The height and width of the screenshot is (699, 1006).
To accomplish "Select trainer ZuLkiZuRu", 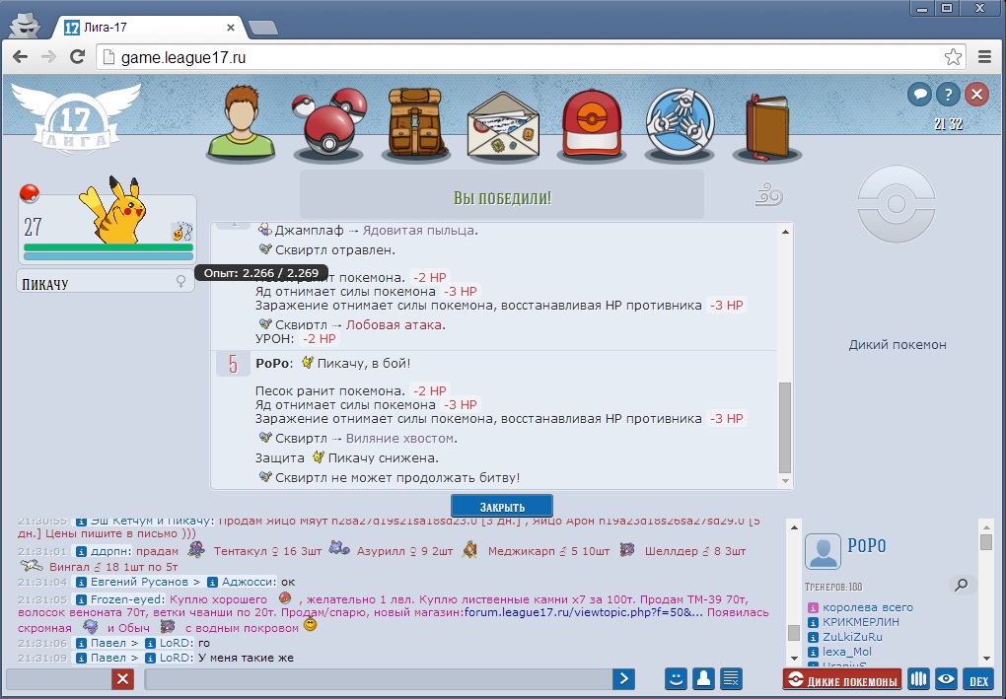I will coord(853,637).
